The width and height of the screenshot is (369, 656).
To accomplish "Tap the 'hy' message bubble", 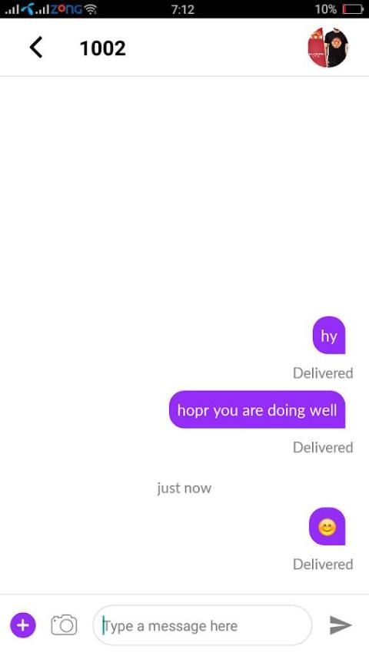I will 329,336.
